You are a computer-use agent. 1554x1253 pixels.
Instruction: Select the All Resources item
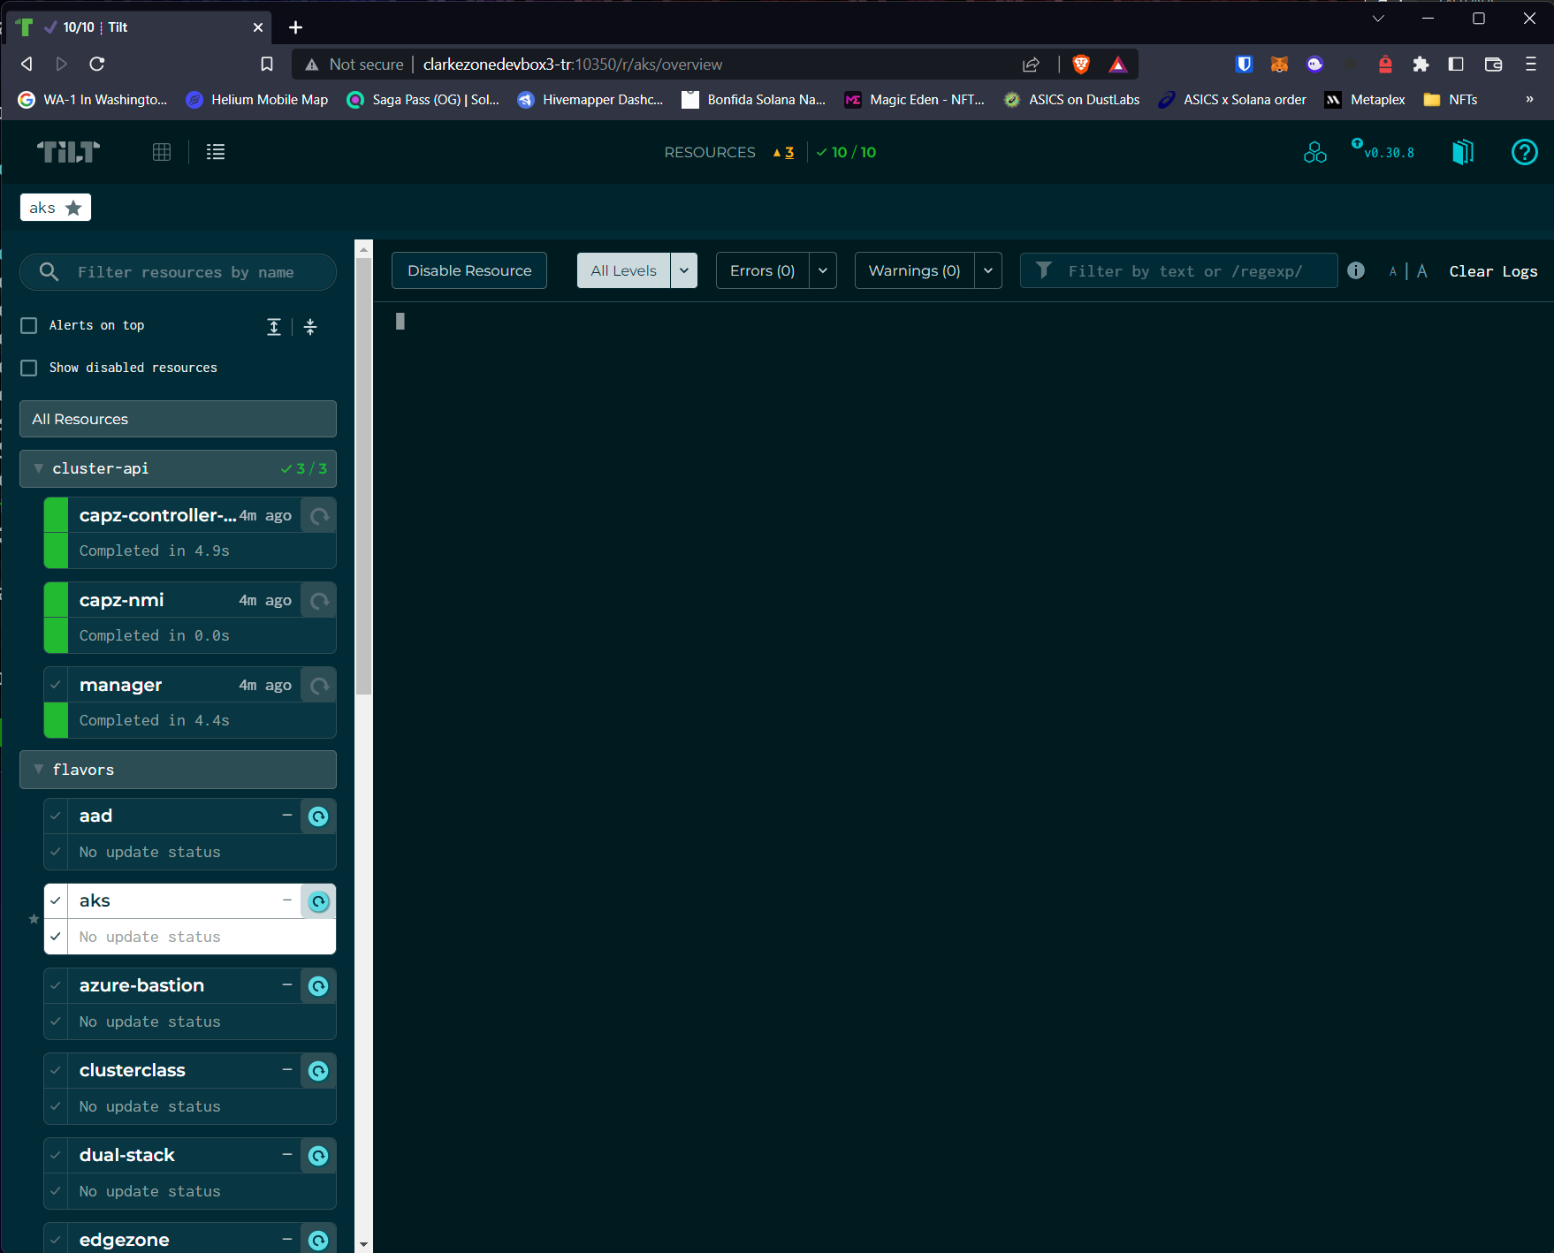coord(178,419)
